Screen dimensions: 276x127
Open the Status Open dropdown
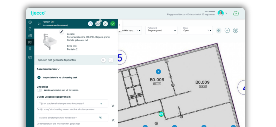197,30
